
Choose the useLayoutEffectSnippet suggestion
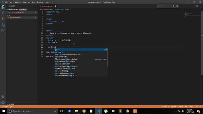pos(81,59)
